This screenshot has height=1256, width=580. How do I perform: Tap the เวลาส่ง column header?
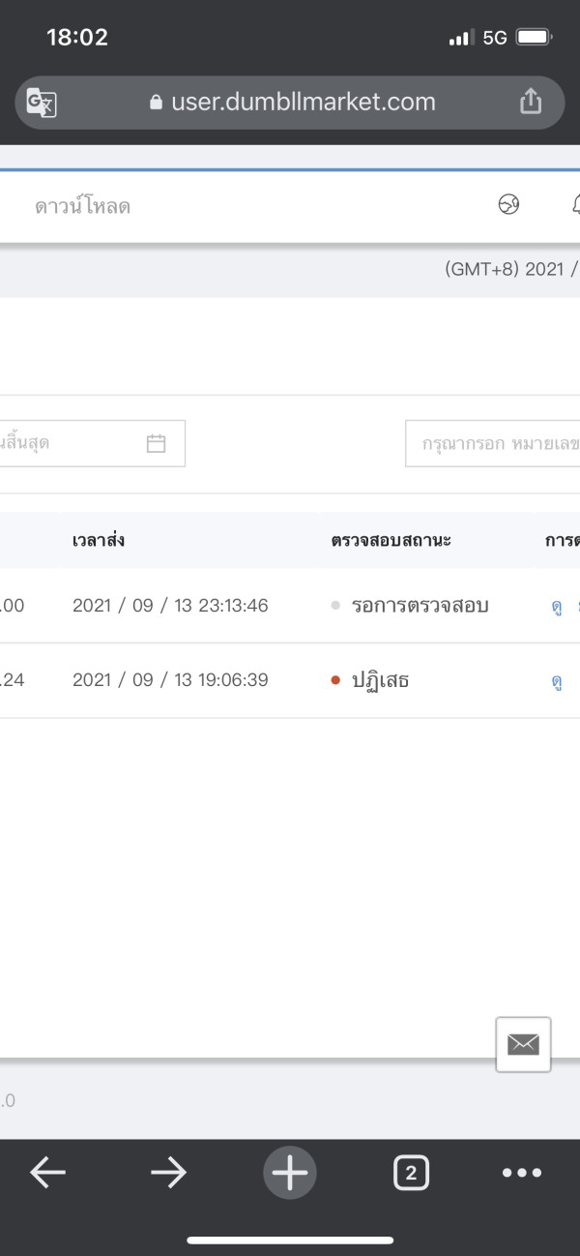[x=99, y=540]
